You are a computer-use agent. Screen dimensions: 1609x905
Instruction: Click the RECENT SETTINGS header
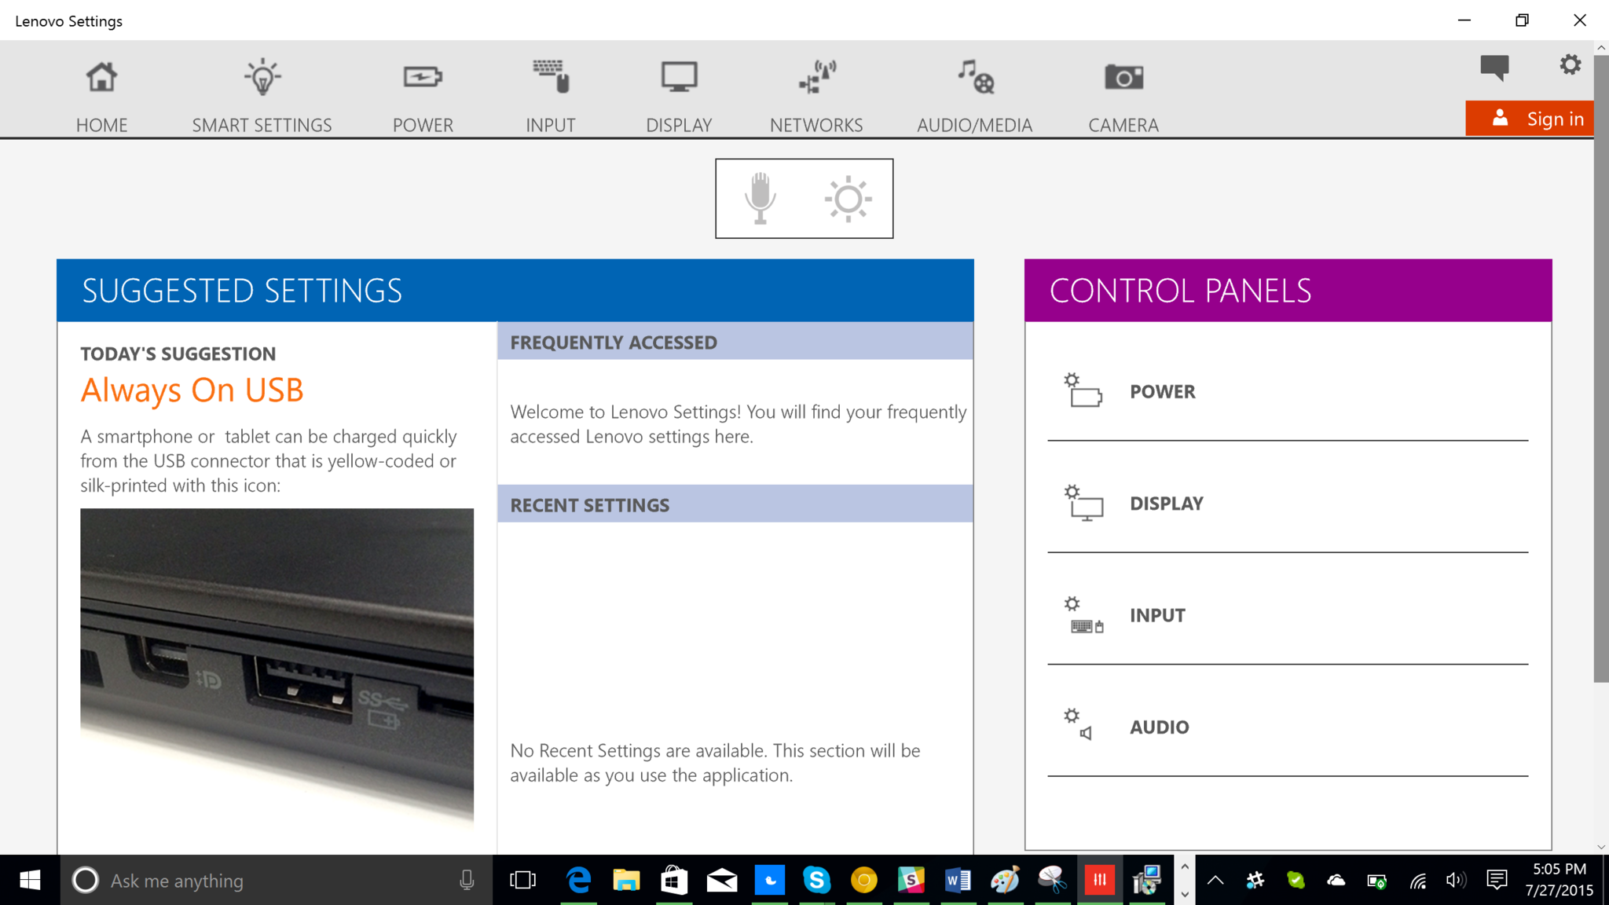(x=735, y=504)
